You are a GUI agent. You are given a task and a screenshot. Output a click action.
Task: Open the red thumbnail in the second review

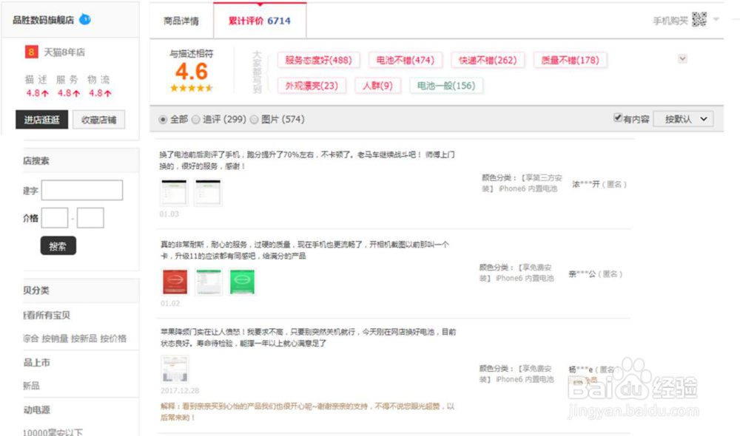[175, 282]
